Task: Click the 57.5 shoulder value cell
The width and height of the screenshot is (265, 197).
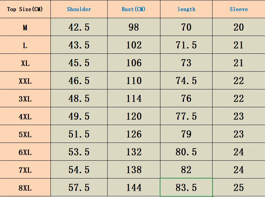Action: 79,187
